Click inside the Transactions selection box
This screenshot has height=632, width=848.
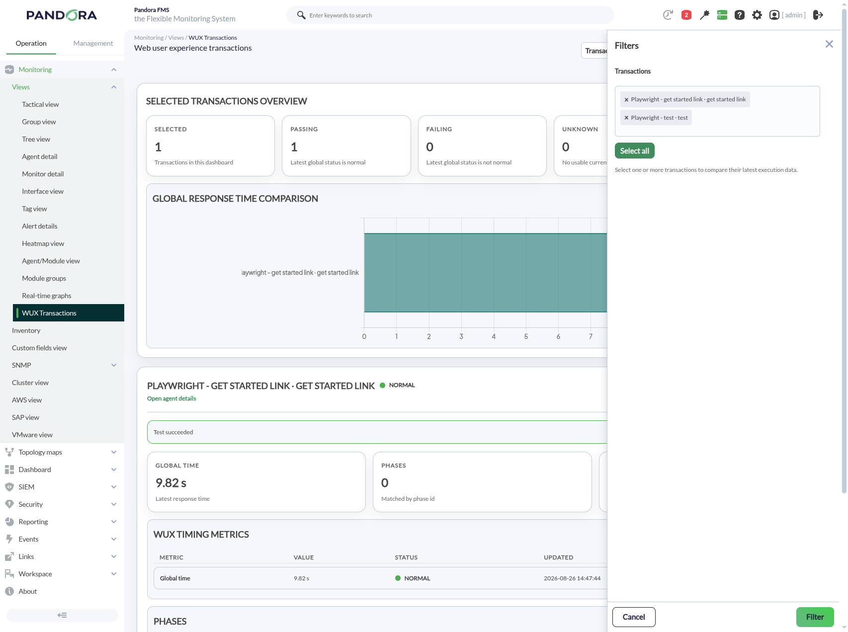coord(717,111)
